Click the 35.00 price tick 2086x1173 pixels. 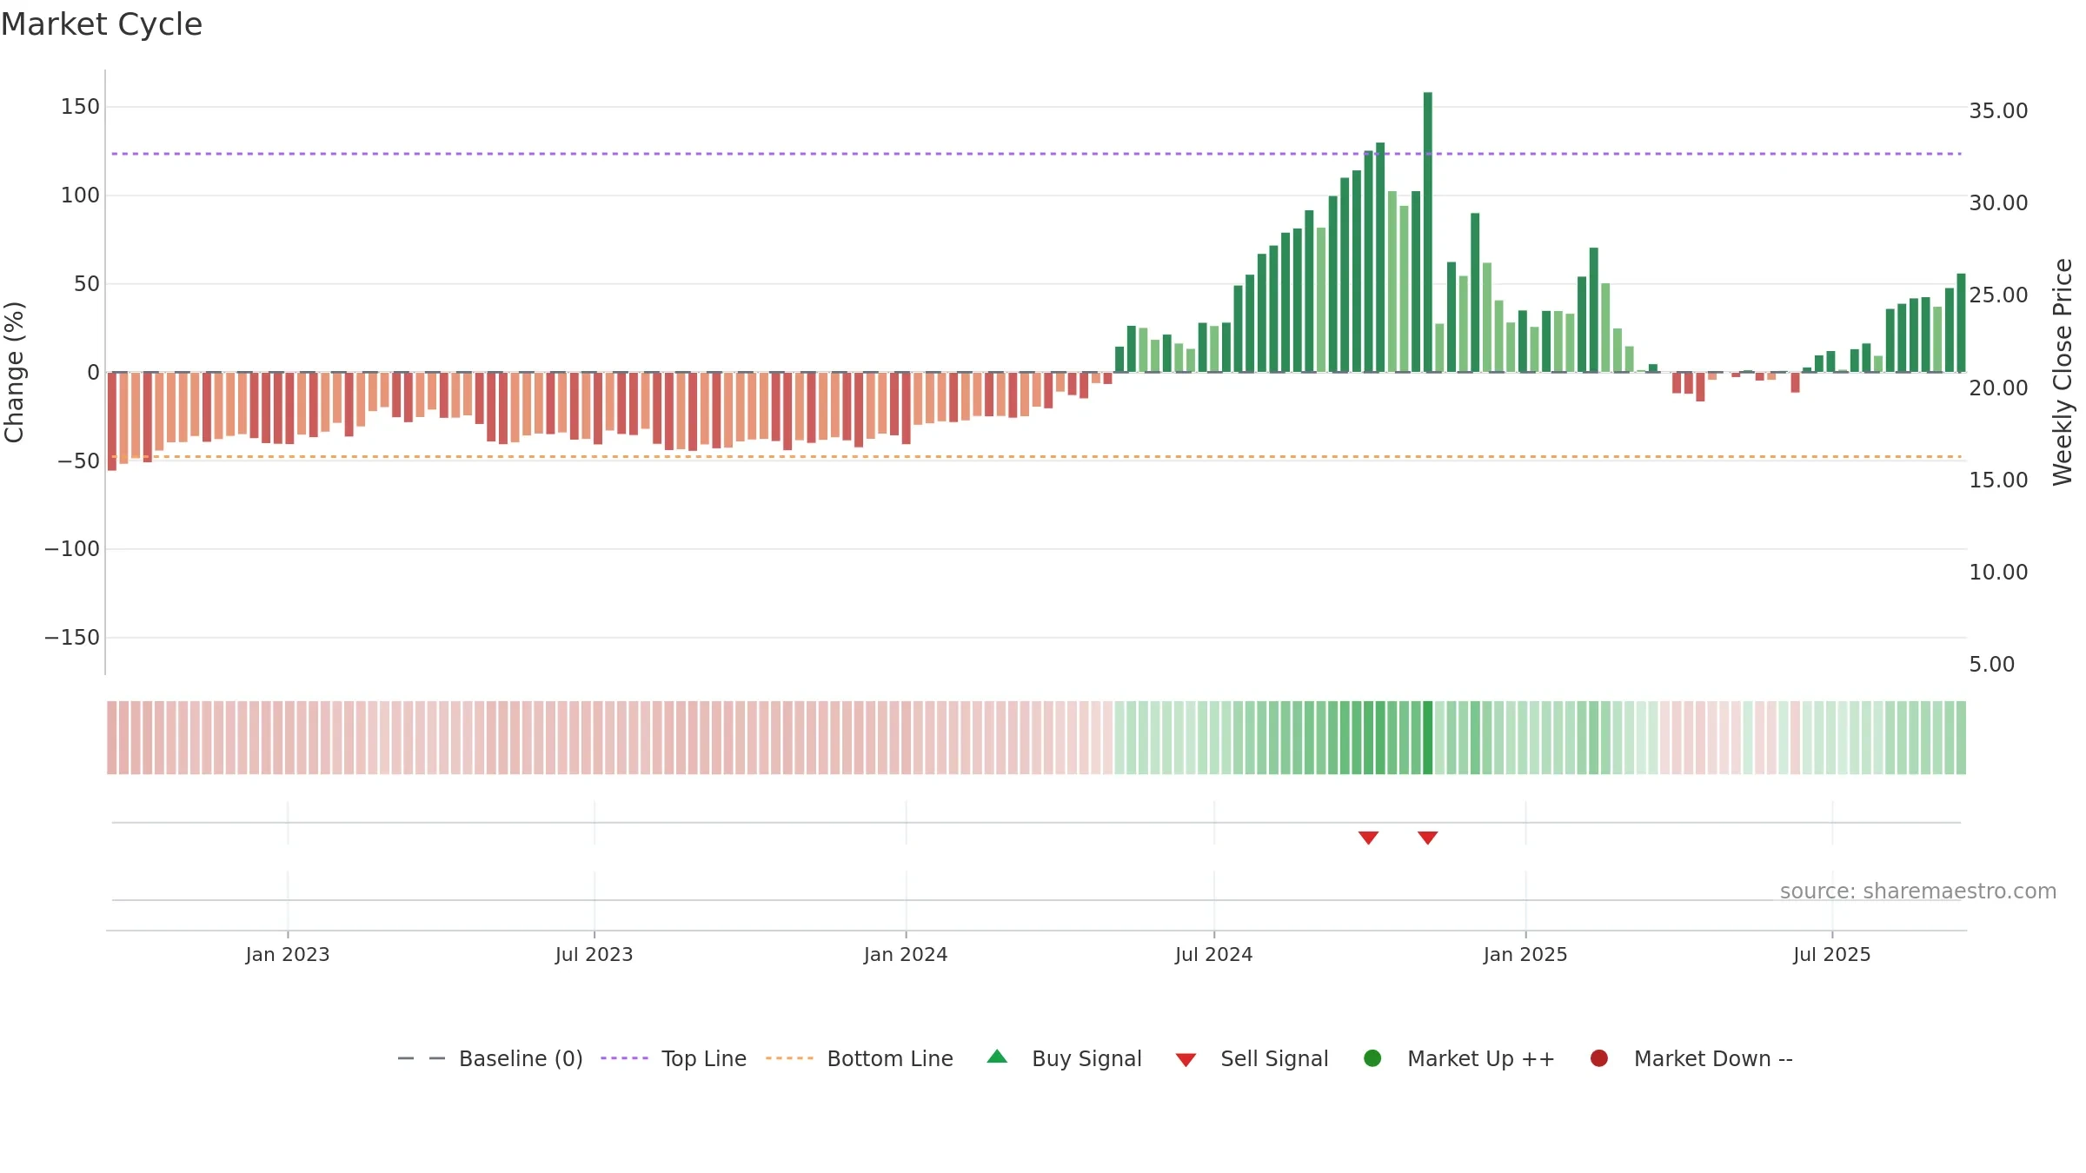point(1998,111)
